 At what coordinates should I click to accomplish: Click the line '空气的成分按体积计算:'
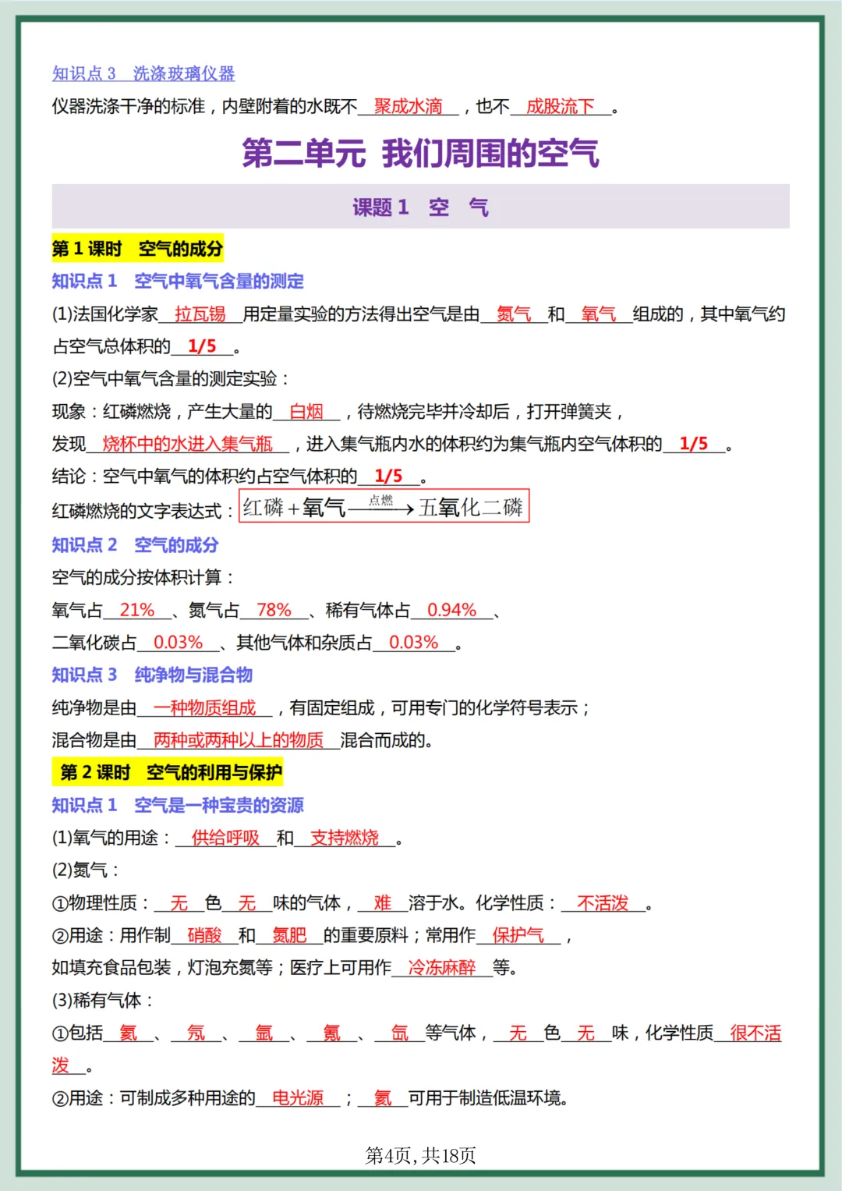[143, 577]
